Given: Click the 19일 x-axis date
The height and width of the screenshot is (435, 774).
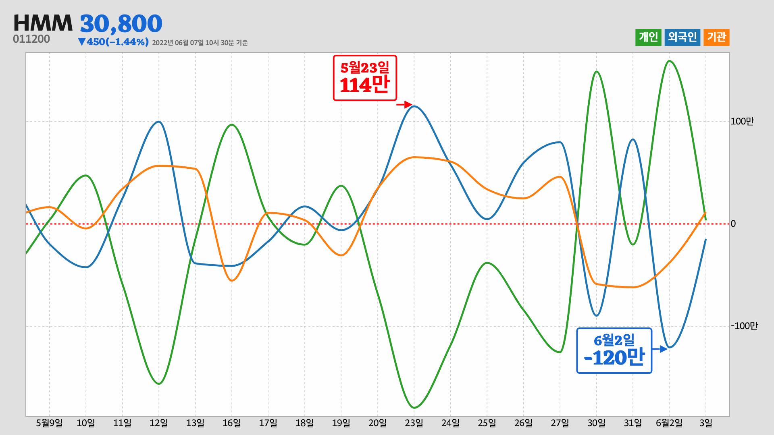Looking at the screenshot, I should pyautogui.click(x=341, y=423).
